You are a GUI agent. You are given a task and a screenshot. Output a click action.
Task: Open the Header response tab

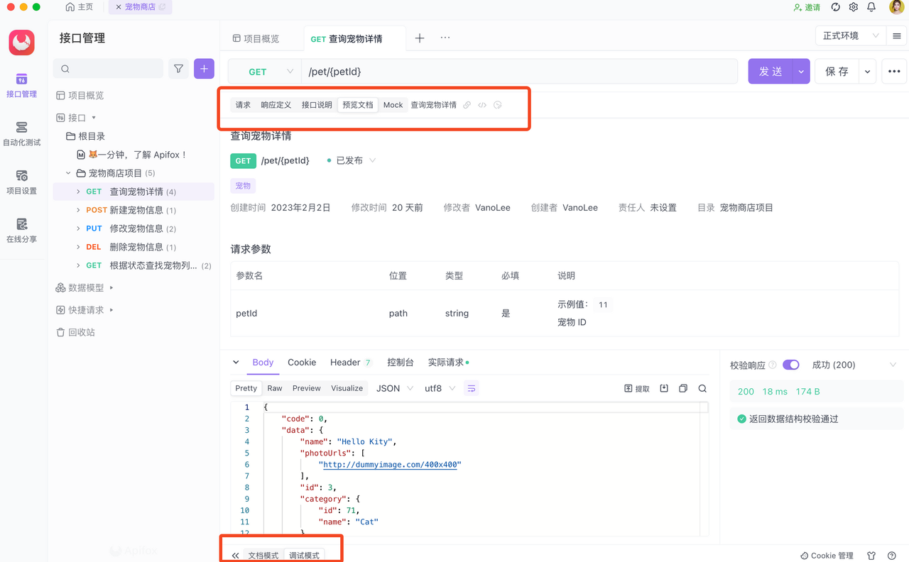pos(351,363)
